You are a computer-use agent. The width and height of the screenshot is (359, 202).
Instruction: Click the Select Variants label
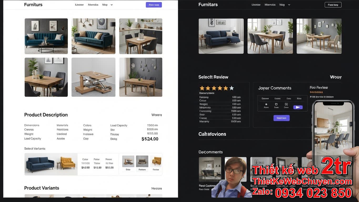click(35, 149)
